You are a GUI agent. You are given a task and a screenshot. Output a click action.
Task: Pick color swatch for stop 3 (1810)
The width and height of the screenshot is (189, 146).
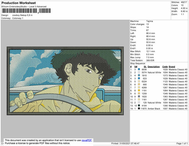click(x=139, y=76)
